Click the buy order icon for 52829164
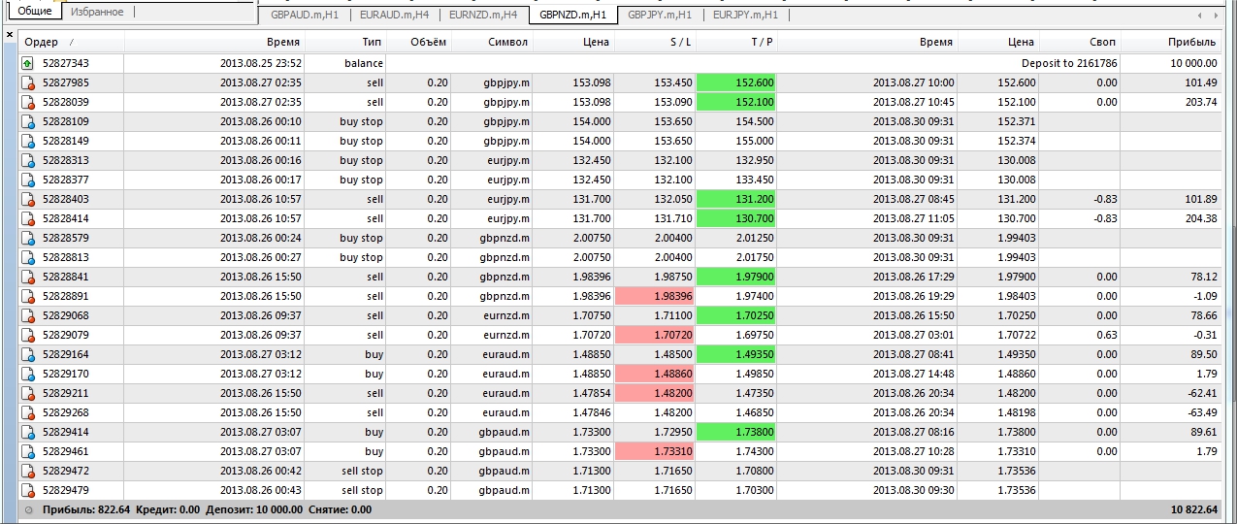Image resolution: width=1237 pixels, height=524 pixels. [29, 354]
